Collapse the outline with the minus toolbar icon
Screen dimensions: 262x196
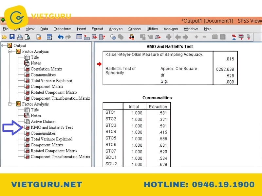tap(204, 37)
